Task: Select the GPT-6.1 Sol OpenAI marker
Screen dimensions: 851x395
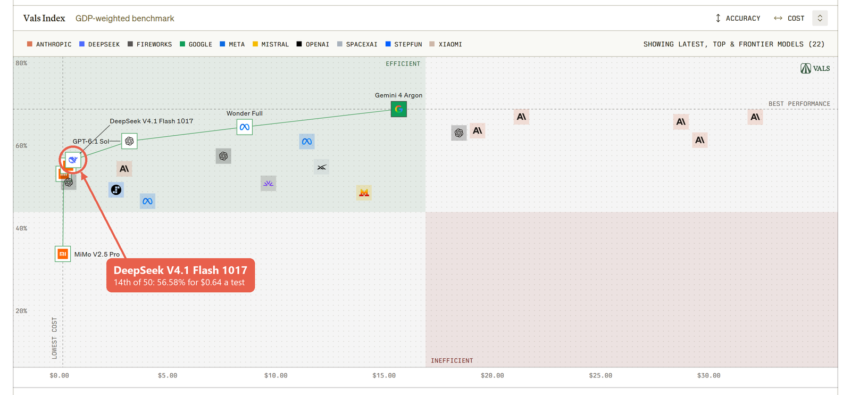Action: (x=129, y=141)
